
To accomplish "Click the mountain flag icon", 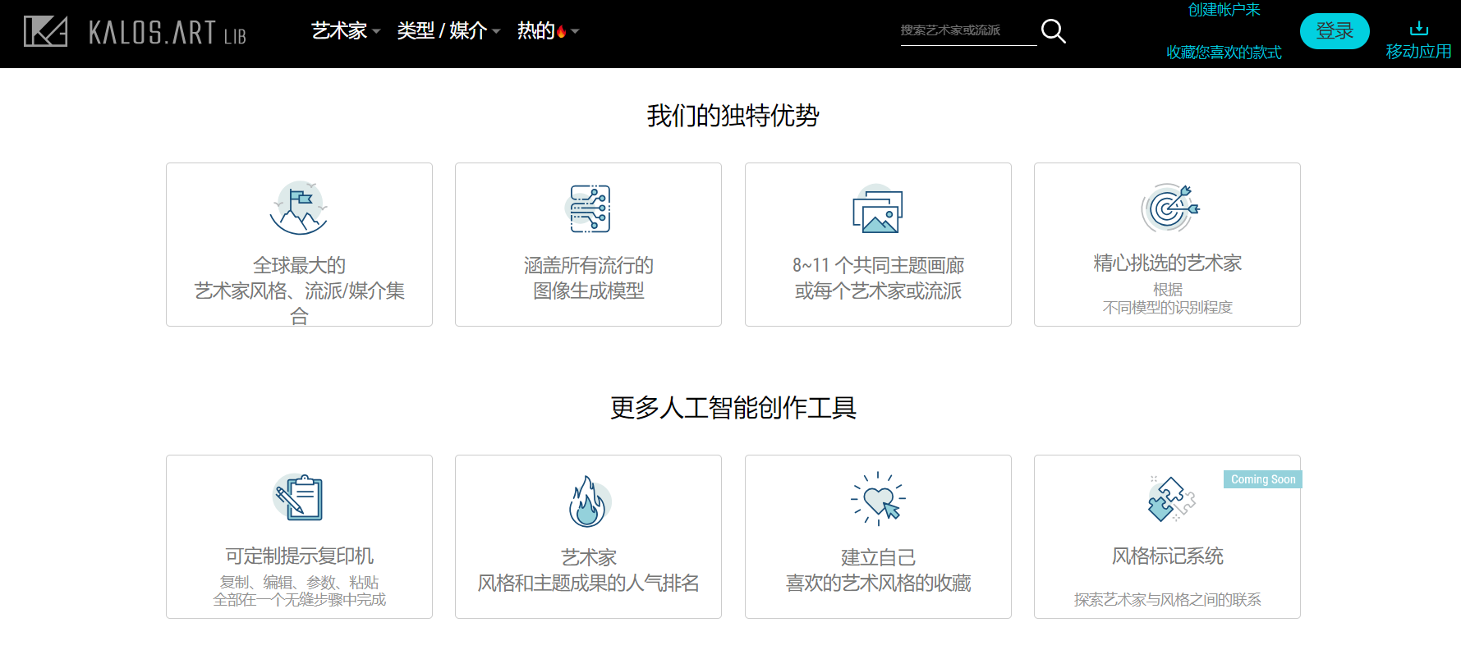I will pyautogui.click(x=299, y=208).
